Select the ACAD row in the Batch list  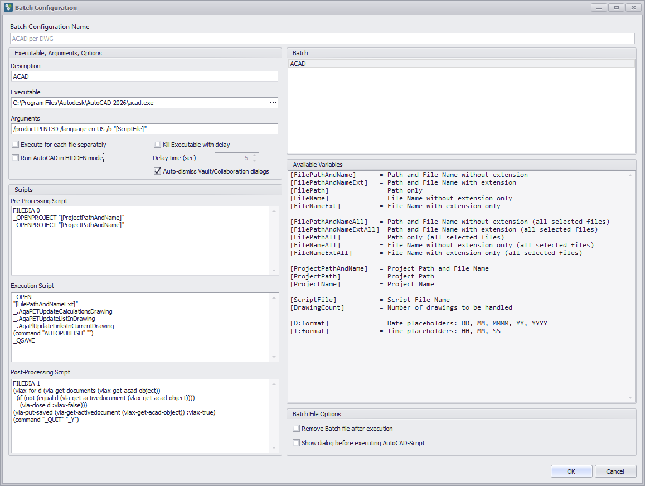(x=461, y=64)
